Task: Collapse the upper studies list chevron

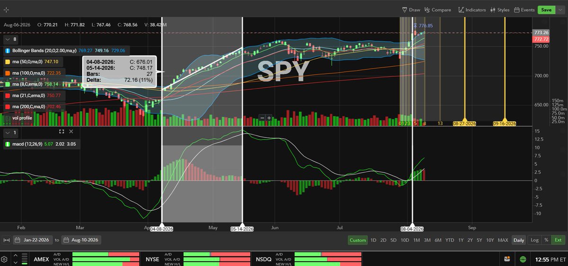Action: (8, 39)
